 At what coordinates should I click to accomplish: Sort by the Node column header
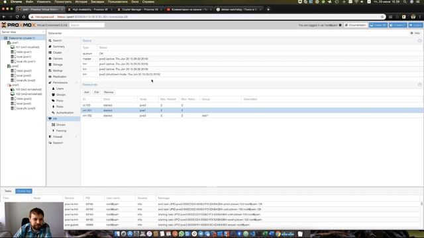(148, 99)
